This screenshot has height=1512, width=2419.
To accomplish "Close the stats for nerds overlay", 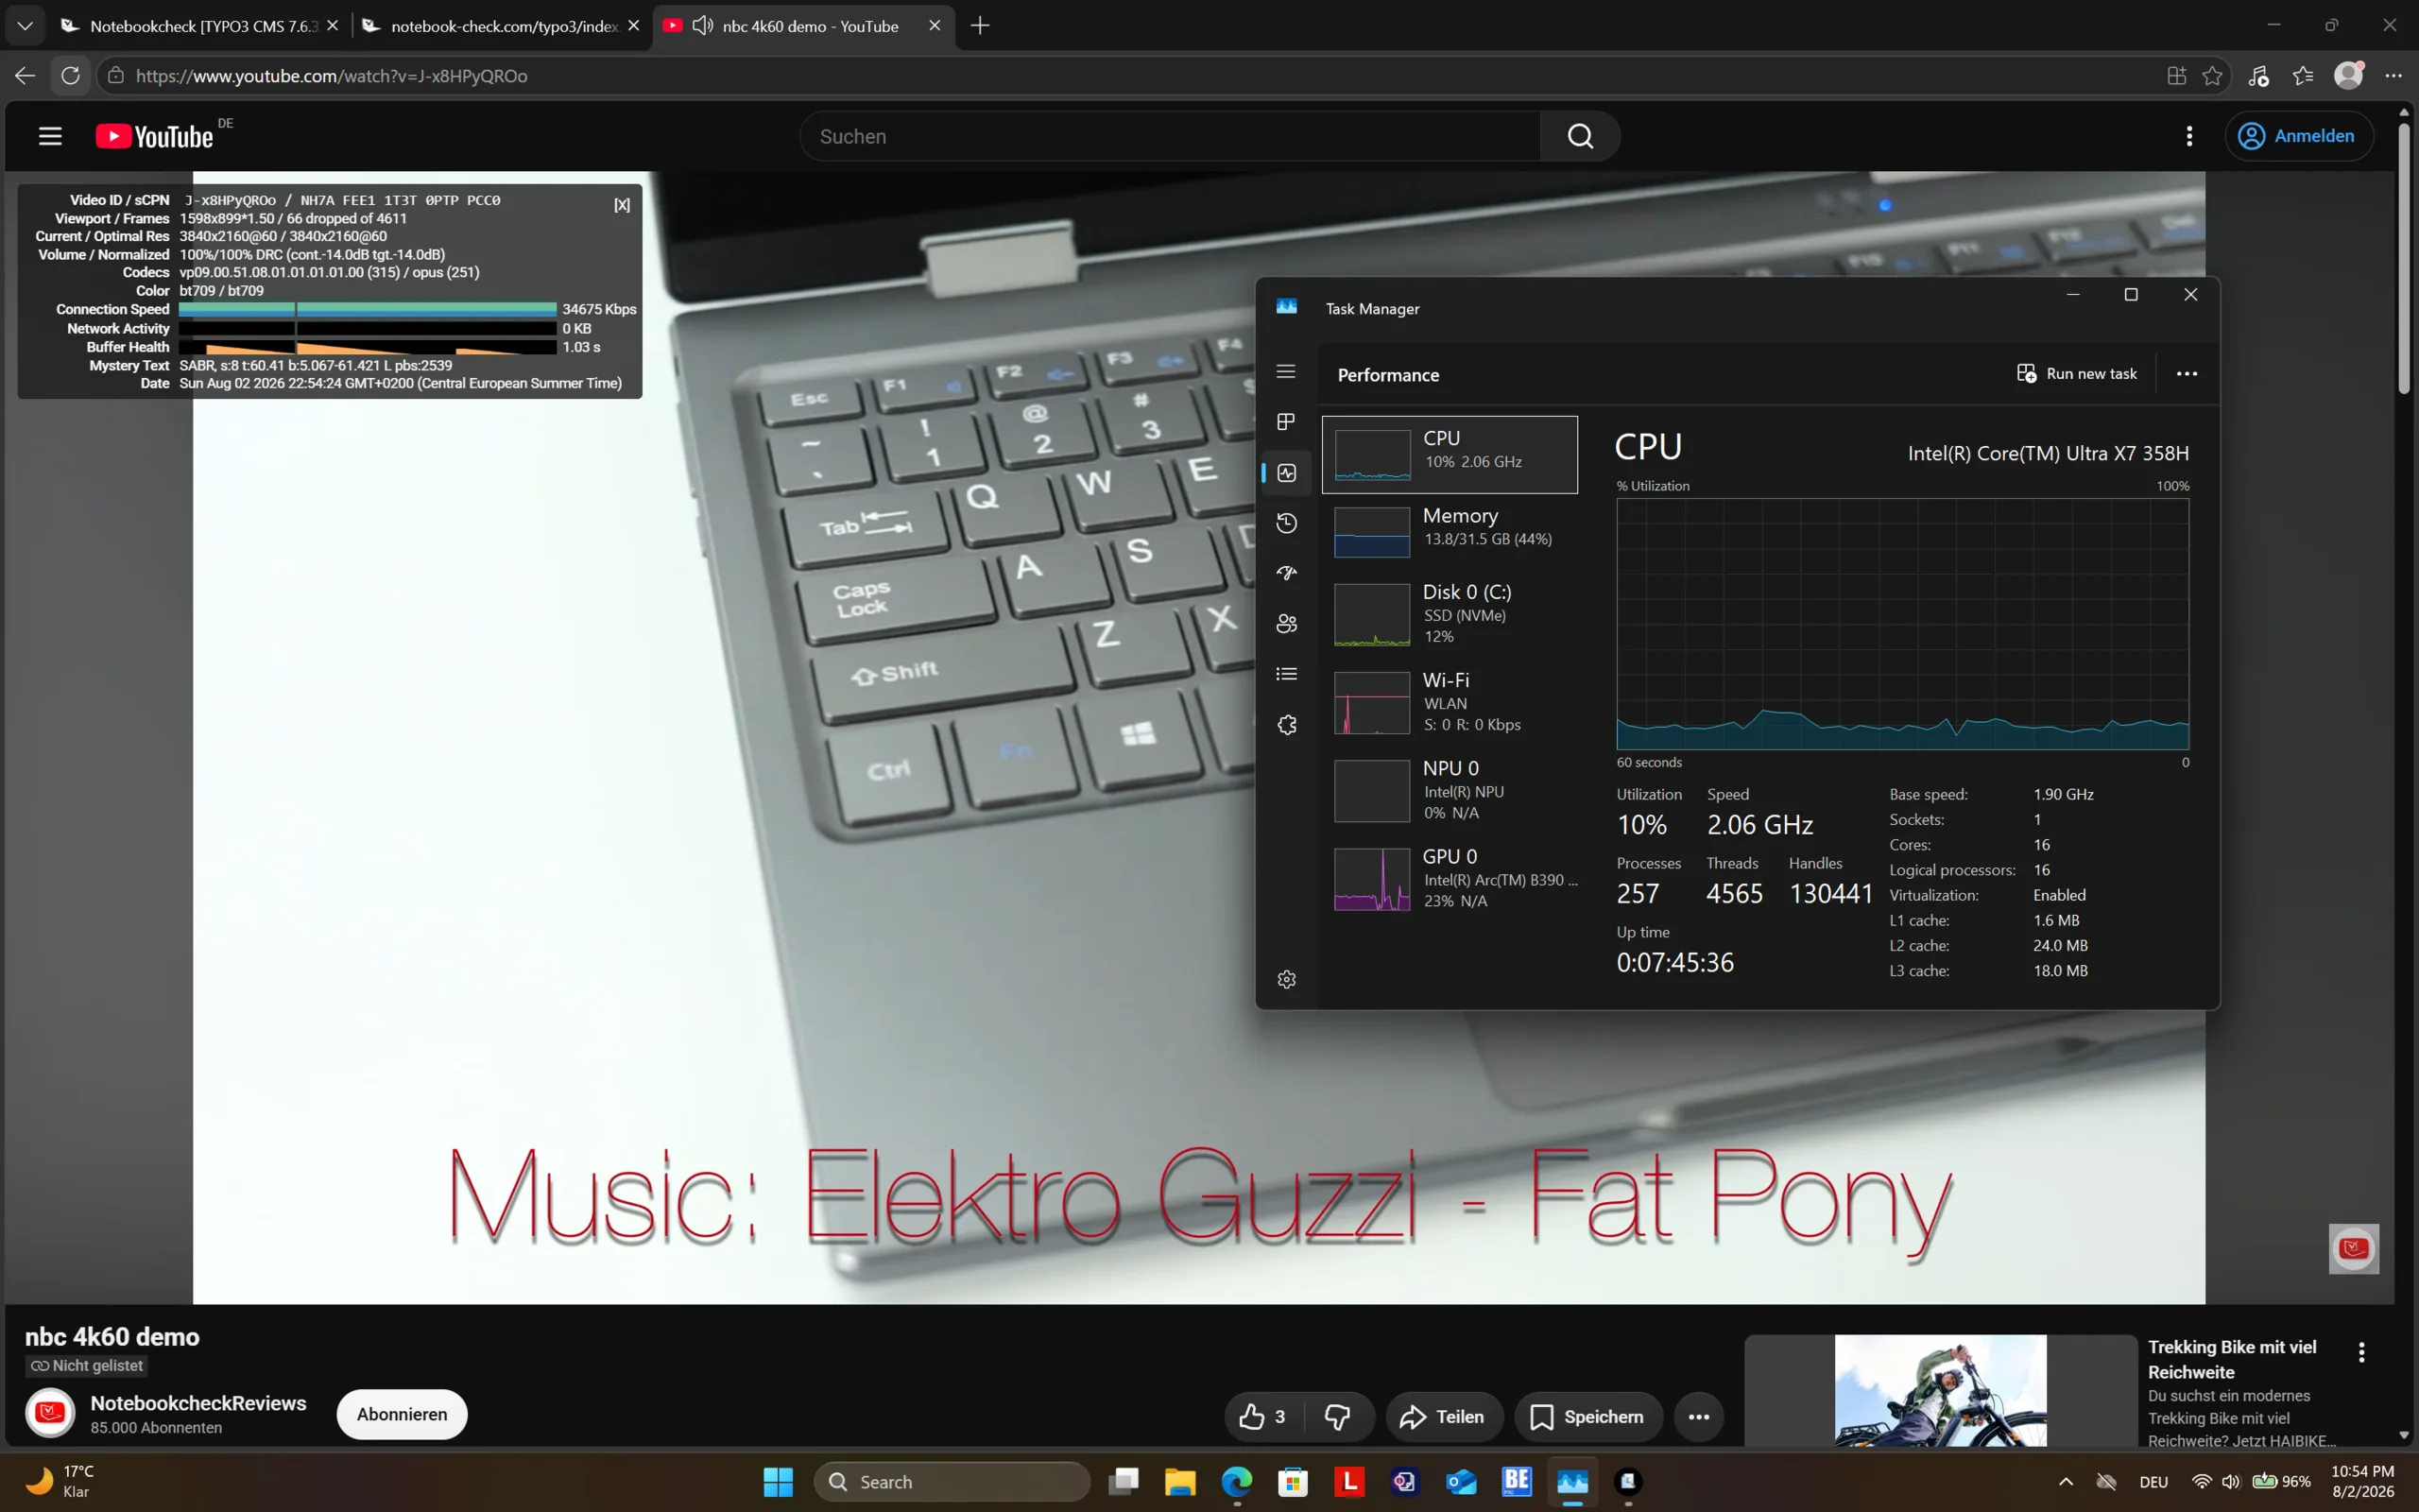I will [622, 205].
